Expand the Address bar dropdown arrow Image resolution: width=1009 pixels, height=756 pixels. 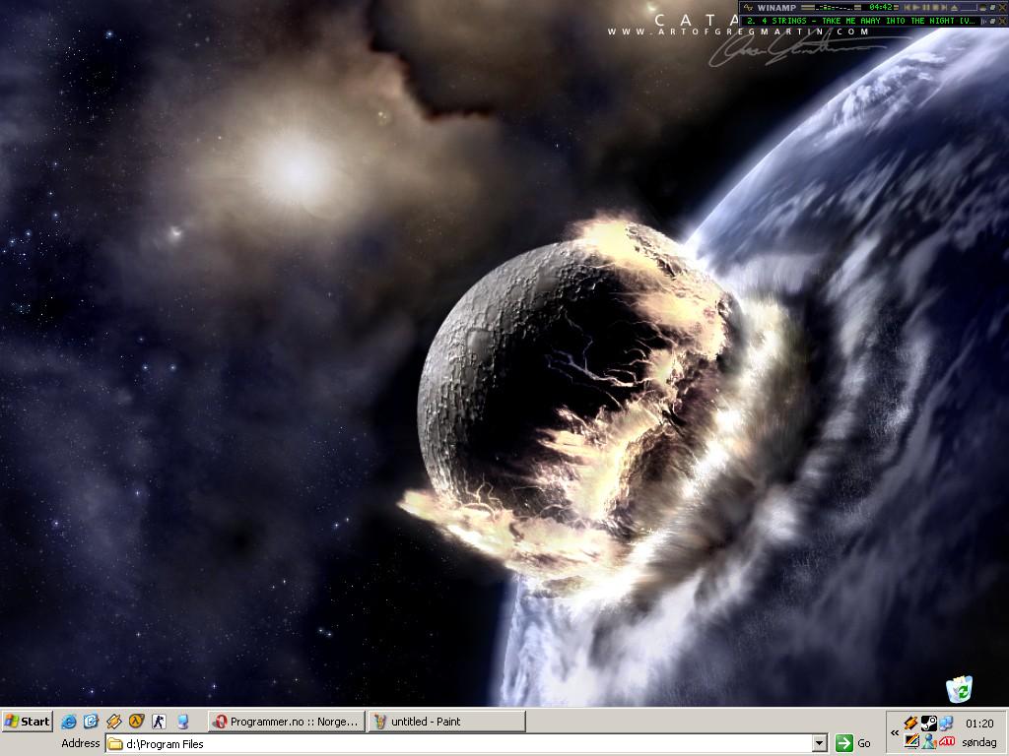pos(819,744)
